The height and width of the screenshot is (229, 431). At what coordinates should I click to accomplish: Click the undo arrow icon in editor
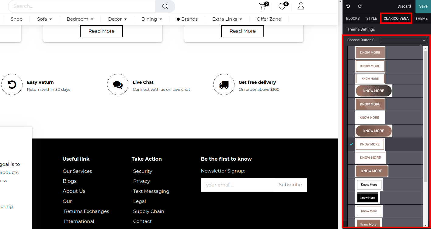[x=348, y=6]
